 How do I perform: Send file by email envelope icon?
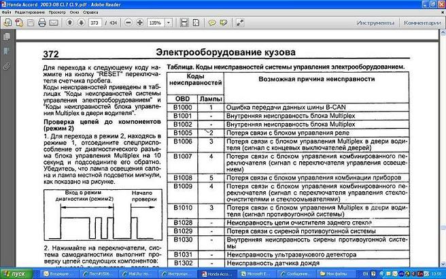coord(54,22)
